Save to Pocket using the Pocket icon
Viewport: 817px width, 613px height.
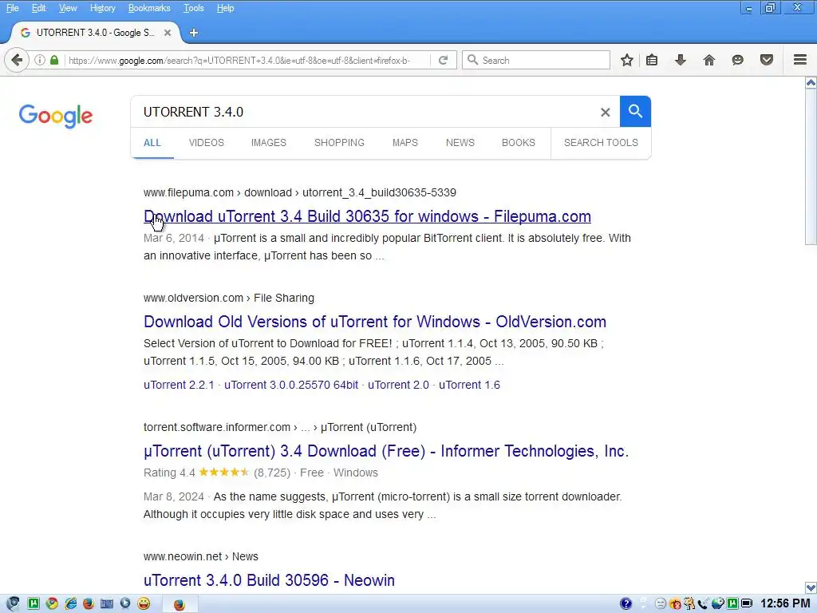(767, 60)
